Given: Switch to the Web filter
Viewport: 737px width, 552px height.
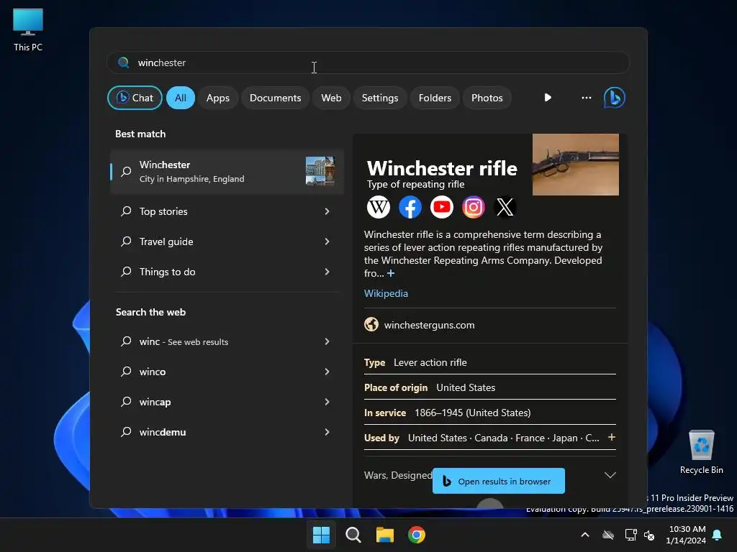Looking at the screenshot, I should 331,98.
